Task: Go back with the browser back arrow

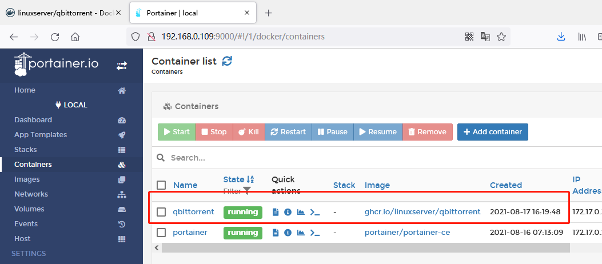Action: coord(14,37)
